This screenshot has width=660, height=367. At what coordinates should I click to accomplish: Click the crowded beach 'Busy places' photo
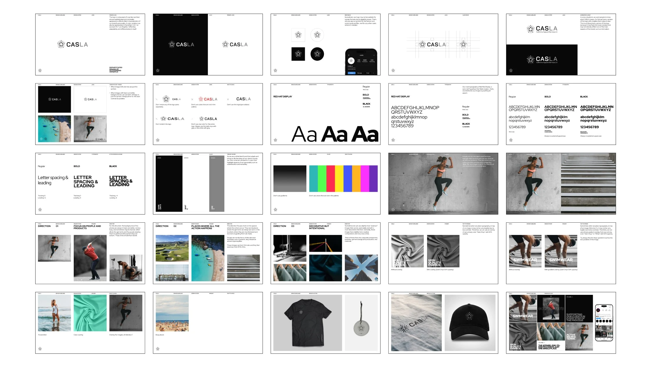click(x=172, y=313)
